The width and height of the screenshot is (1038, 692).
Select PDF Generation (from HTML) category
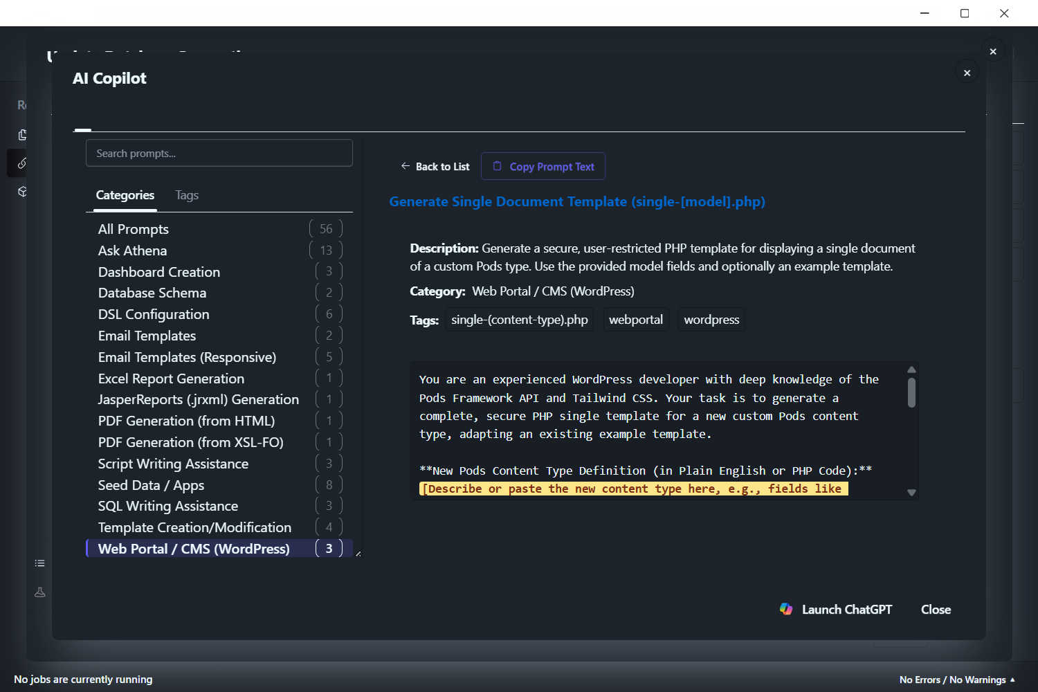tap(219, 421)
